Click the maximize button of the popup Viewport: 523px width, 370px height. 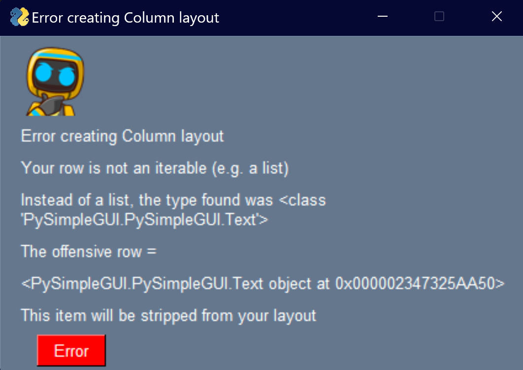(x=439, y=17)
